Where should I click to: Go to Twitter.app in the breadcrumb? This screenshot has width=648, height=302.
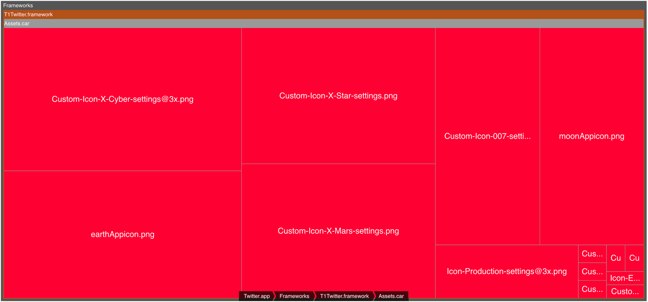click(256, 296)
